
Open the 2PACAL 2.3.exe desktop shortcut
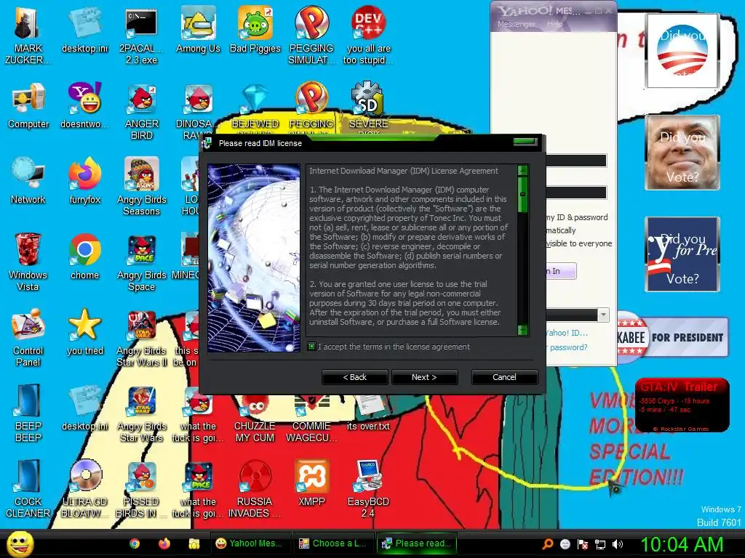[141, 35]
